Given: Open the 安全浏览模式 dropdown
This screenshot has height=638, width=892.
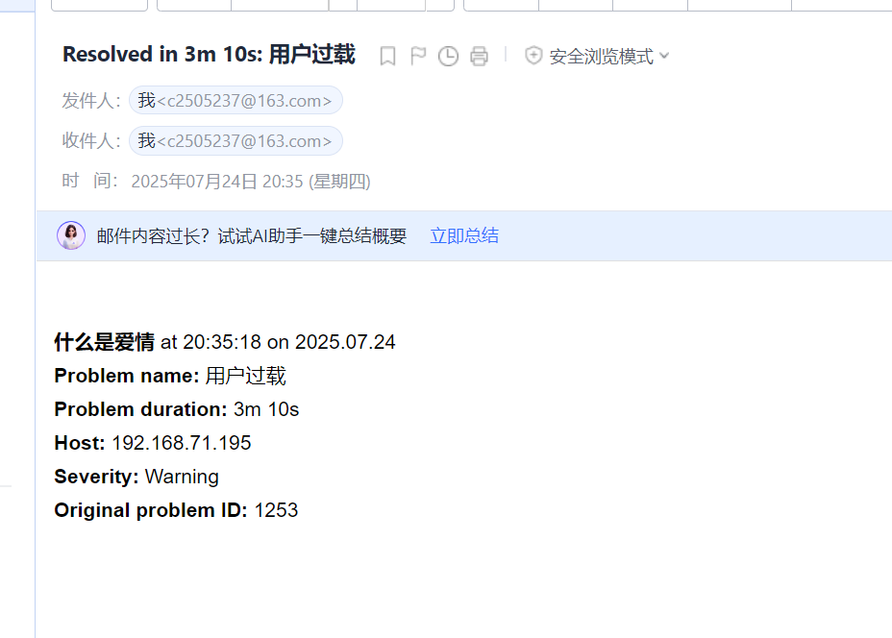Looking at the screenshot, I should click(609, 57).
